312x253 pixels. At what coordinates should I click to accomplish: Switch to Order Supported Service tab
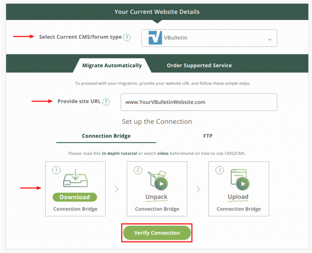tap(199, 65)
